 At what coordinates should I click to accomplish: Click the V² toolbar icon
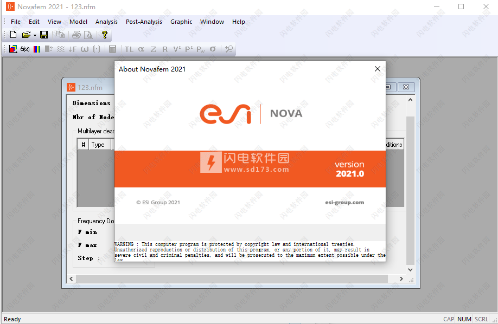(177, 49)
